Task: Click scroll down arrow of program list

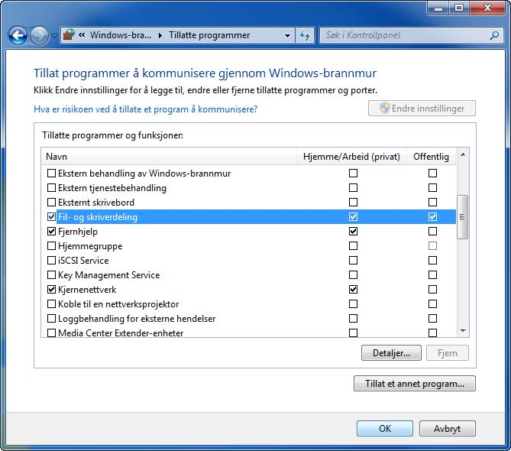Action: coord(462,331)
